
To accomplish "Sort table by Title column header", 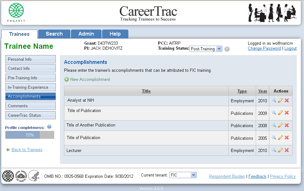I will click(x=146, y=91).
